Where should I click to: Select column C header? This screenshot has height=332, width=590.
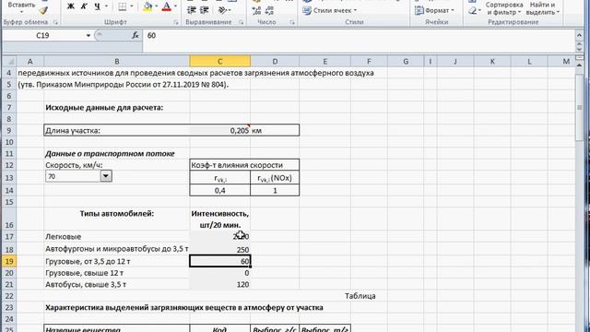(219, 62)
